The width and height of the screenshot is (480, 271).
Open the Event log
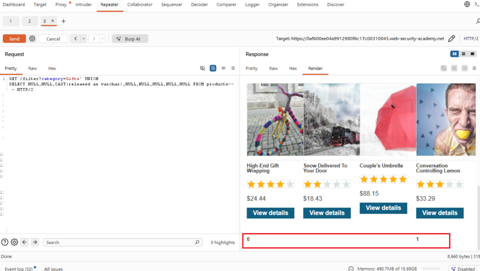(x=18, y=269)
